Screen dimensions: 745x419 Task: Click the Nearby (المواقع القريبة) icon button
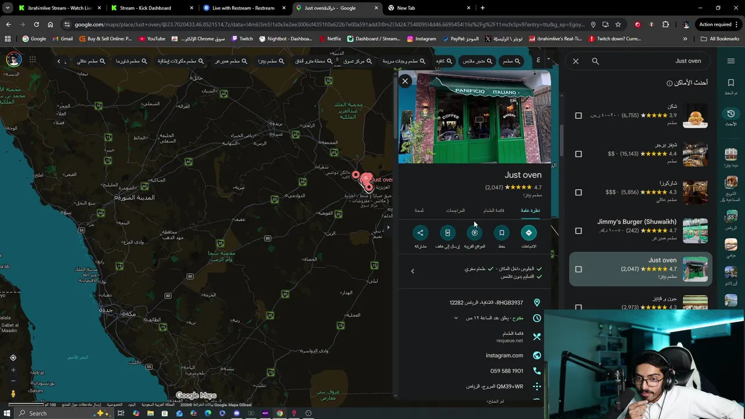[474, 233]
